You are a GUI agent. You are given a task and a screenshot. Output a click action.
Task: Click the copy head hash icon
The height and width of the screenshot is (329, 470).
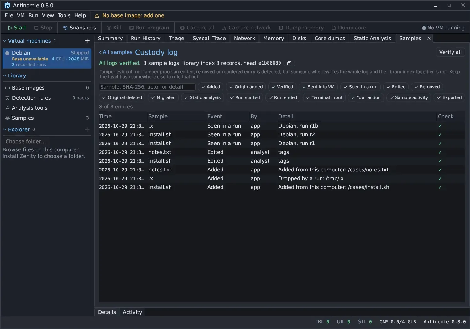289,63
